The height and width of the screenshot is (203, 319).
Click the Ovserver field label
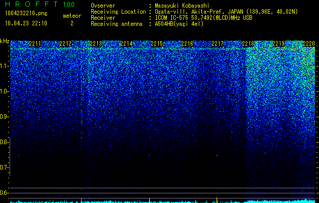103,6
